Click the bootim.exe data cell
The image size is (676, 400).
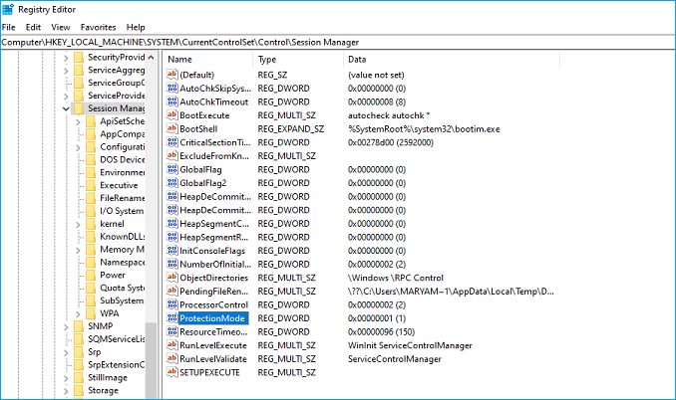(x=424, y=128)
